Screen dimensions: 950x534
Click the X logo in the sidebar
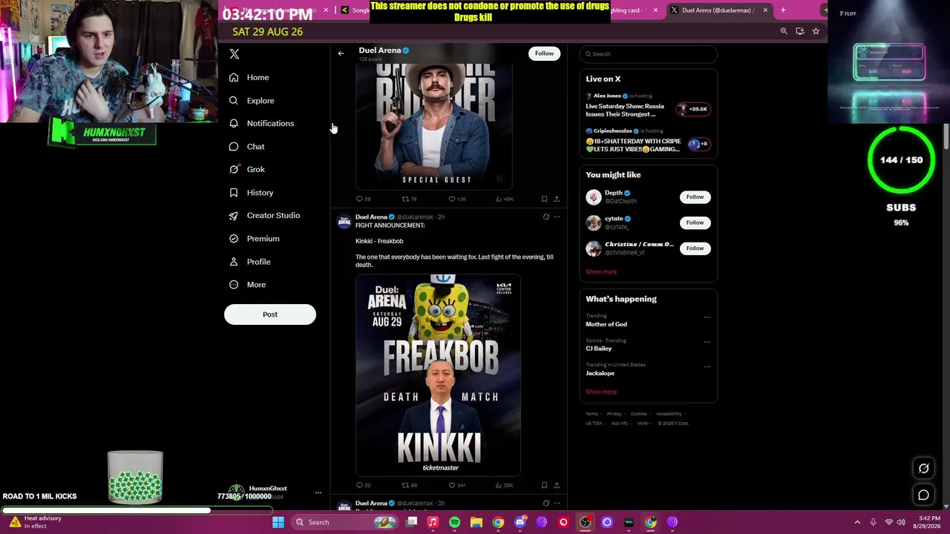tap(235, 54)
